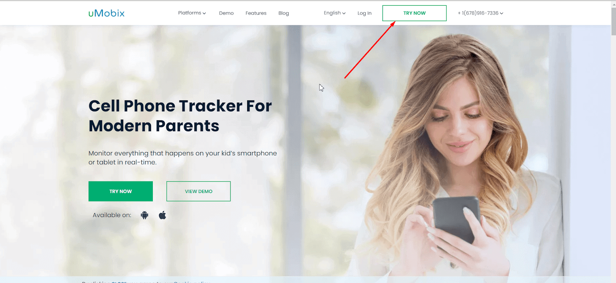Open the Demo page from navigation

point(226,13)
